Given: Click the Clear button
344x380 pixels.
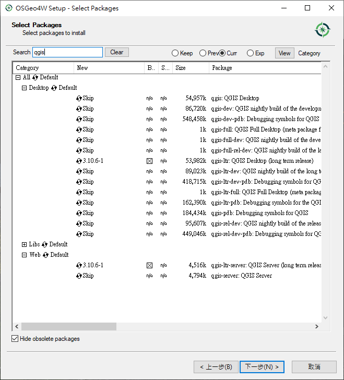Looking at the screenshot, I should click(x=117, y=52).
